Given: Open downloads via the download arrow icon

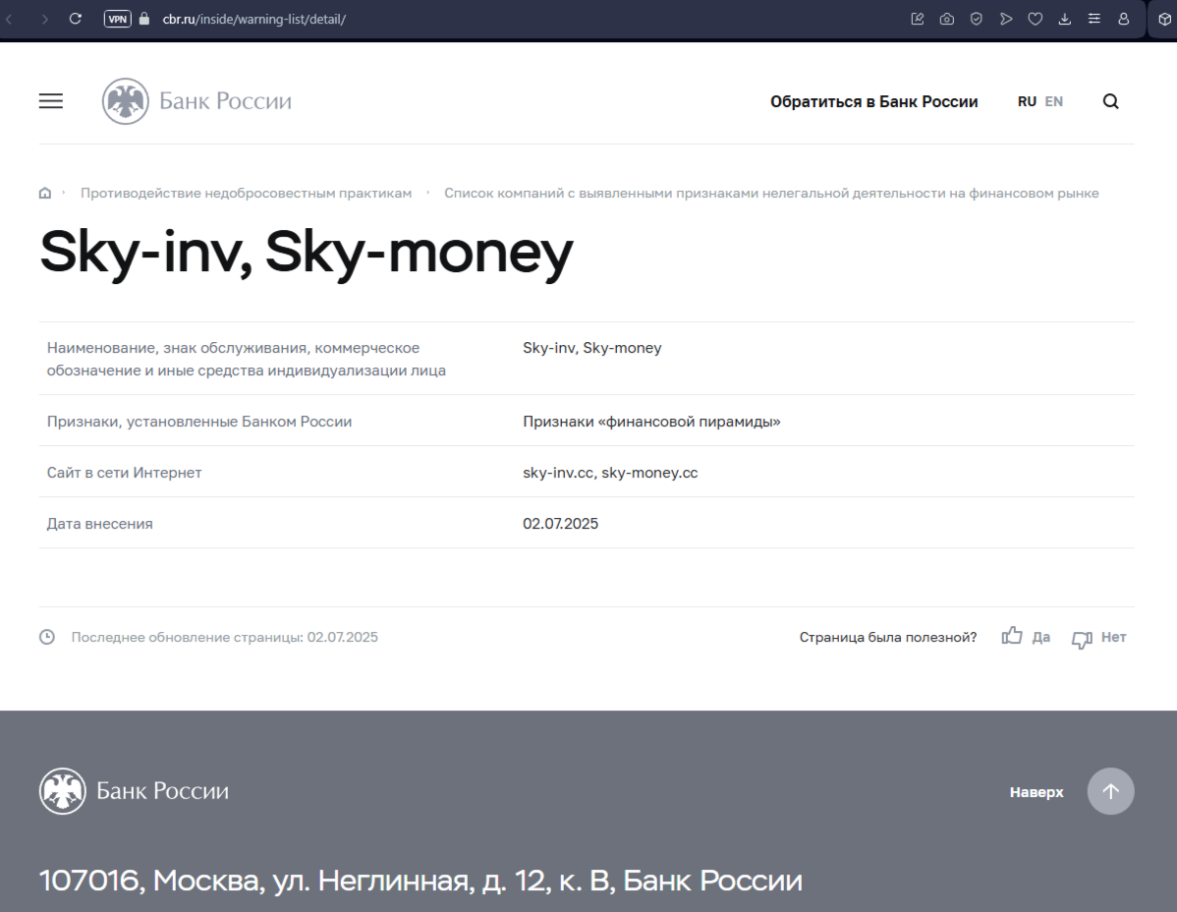Looking at the screenshot, I should pos(1064,19).
